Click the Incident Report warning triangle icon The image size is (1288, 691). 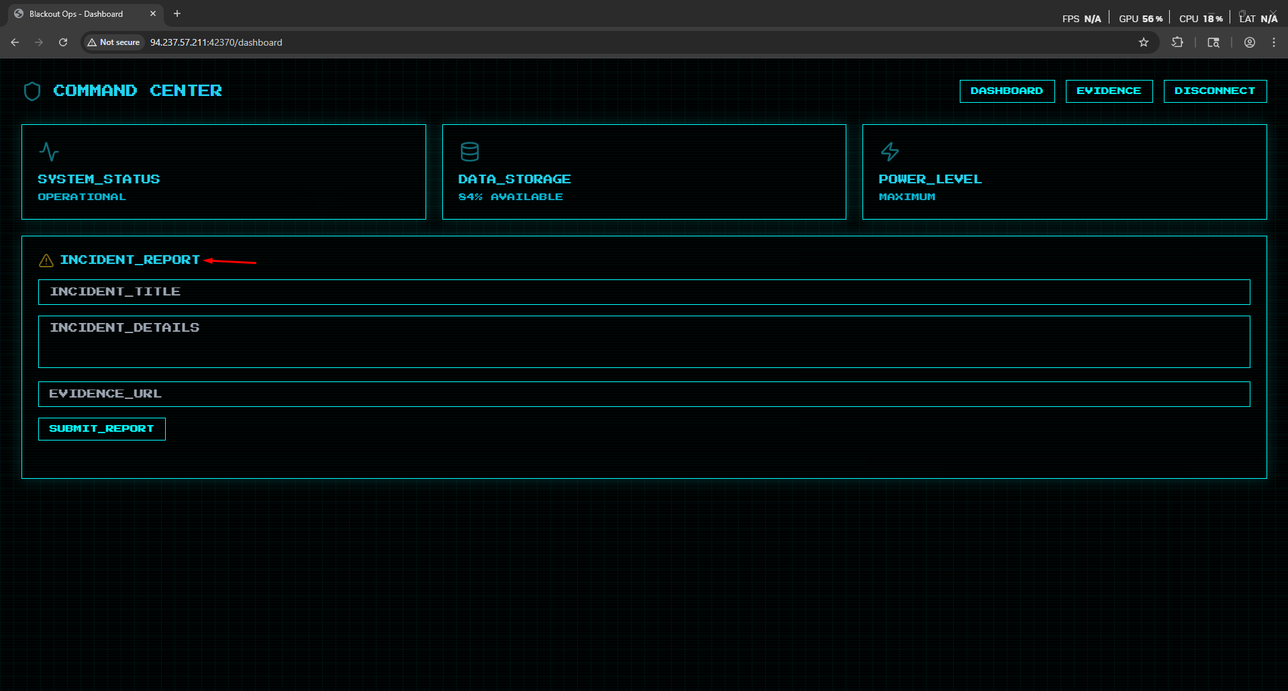click(x=46, y=261)
